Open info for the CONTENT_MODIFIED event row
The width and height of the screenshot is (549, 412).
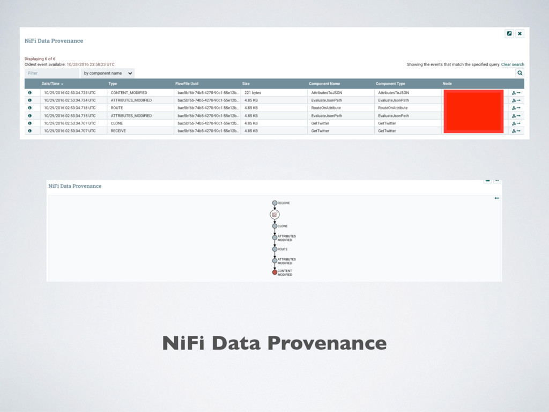tap(30, 93)
